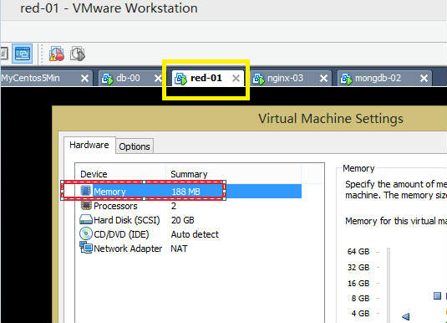
Task: Select the Network Adapter device row
Action: [x=188, y=249]
